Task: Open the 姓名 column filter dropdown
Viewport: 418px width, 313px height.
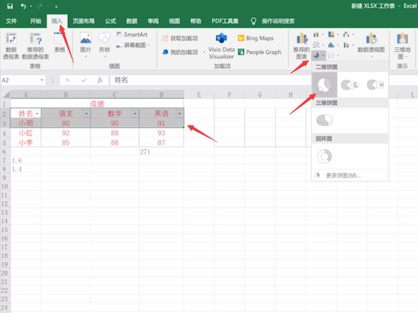Action: point(37,114)
